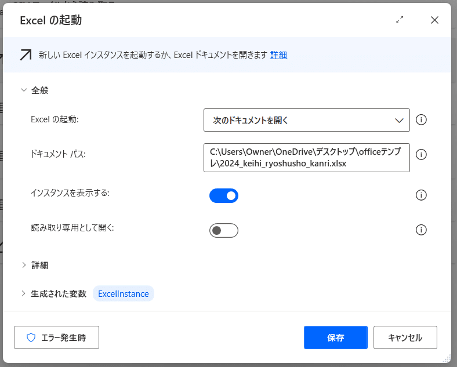This screenshot has height=367, width=457.
Task: Click the ドキュメント パス label
Action: [59, 154]
